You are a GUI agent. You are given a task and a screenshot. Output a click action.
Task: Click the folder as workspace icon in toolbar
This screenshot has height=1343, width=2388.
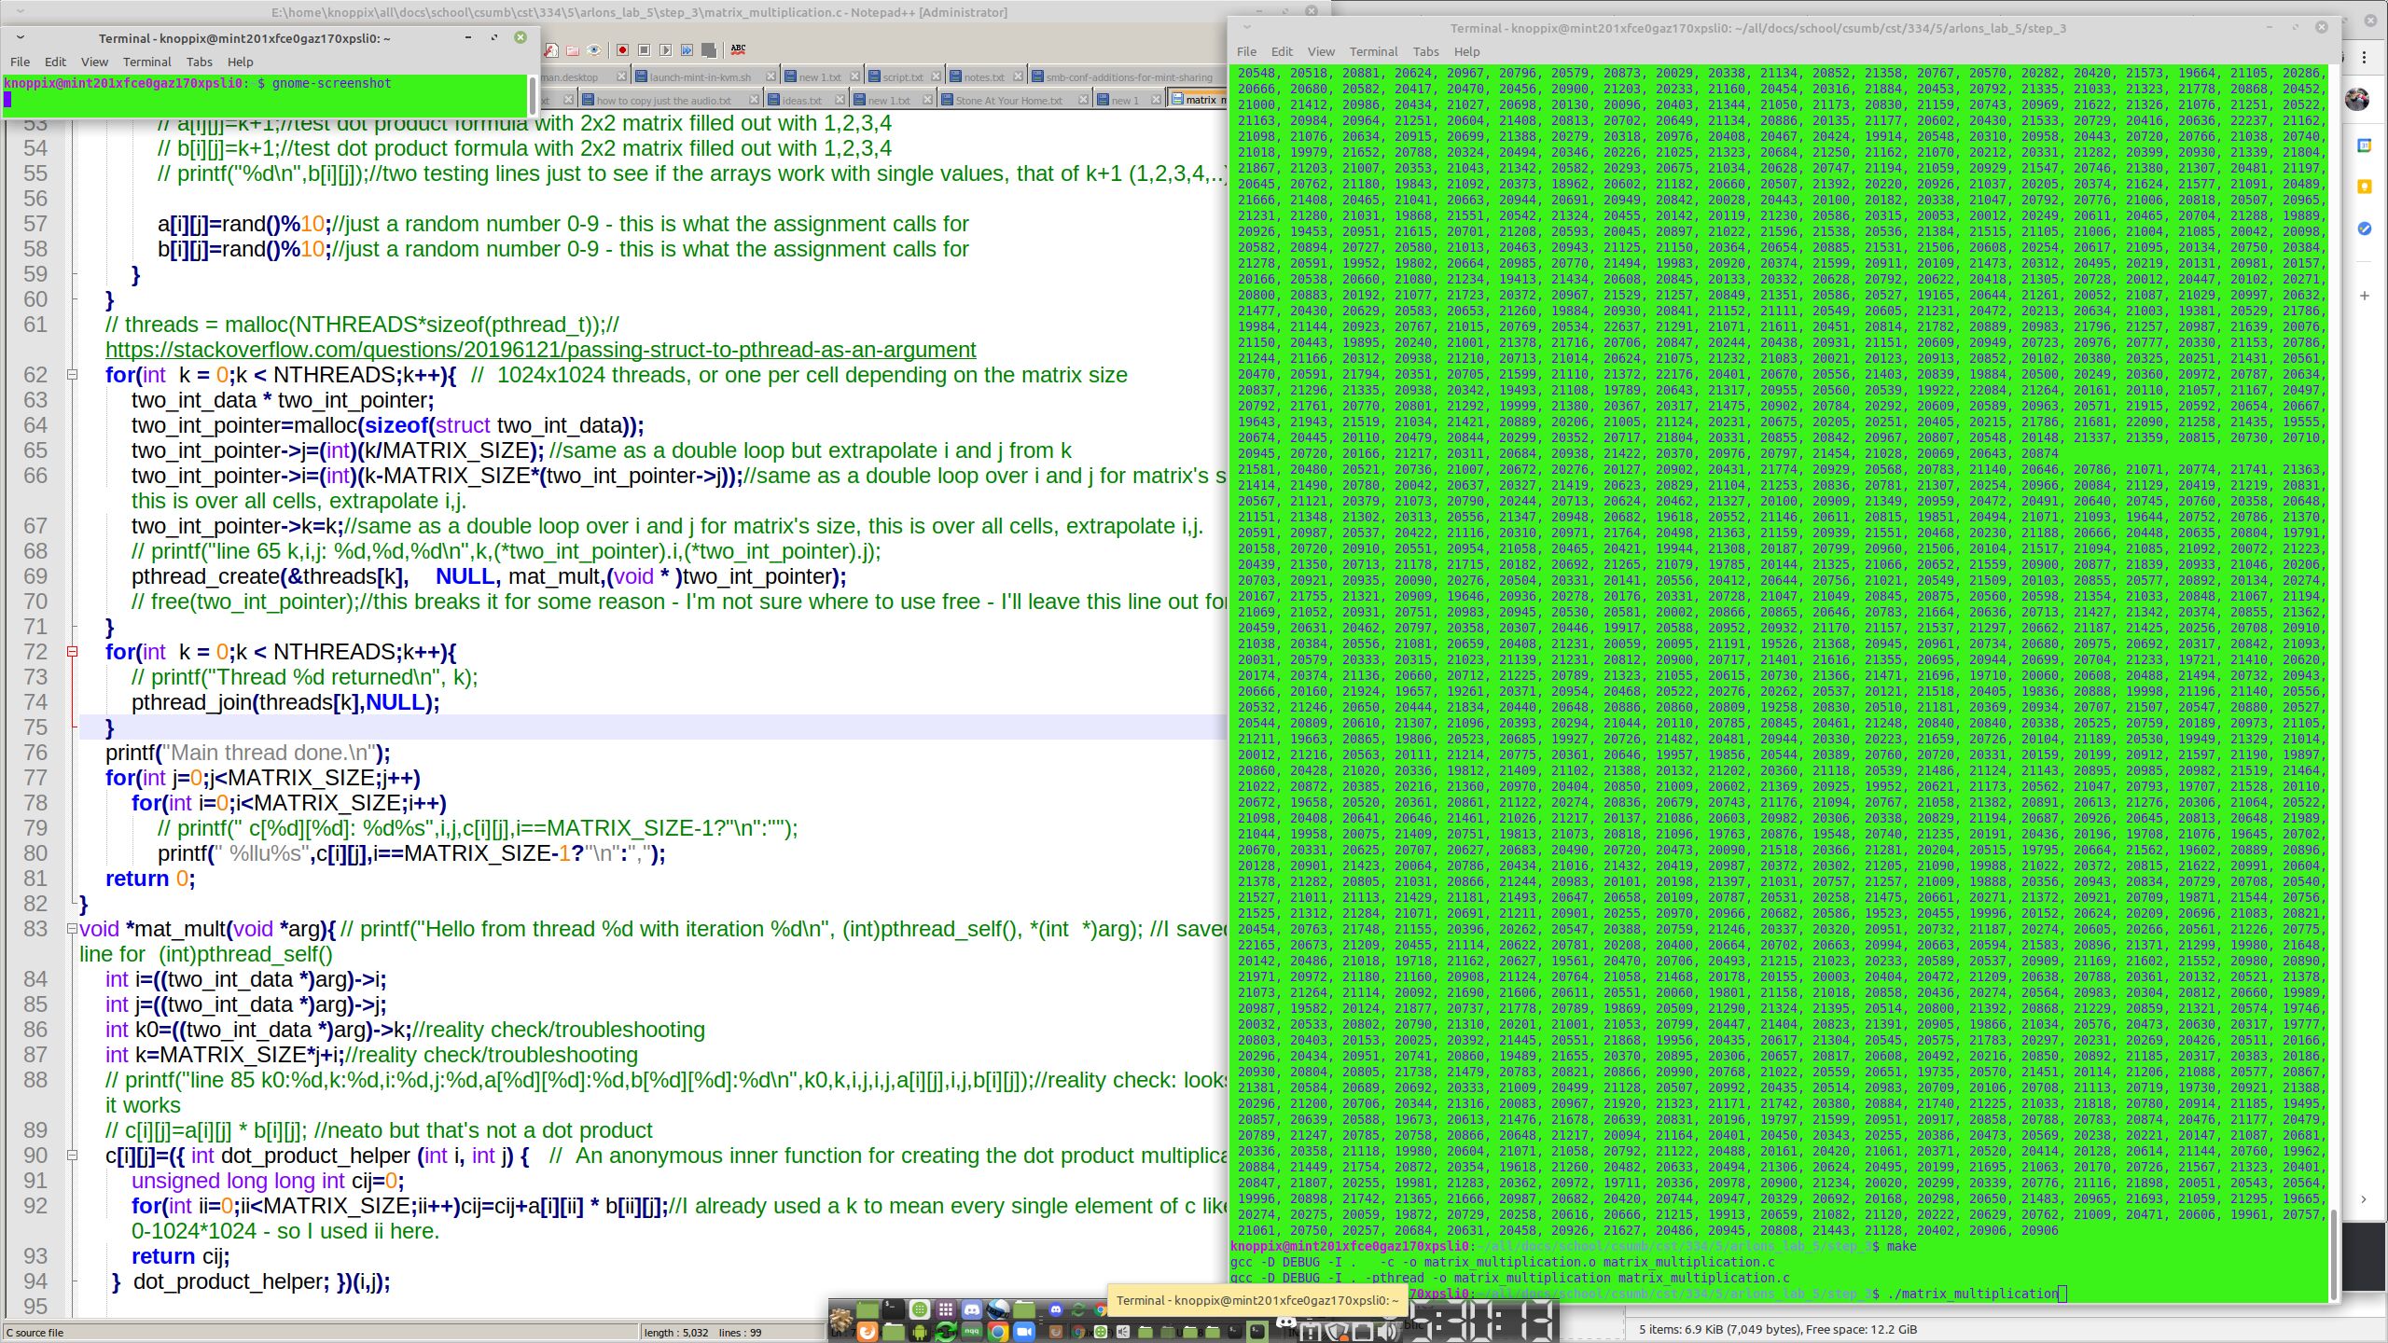tap(573, 50)
